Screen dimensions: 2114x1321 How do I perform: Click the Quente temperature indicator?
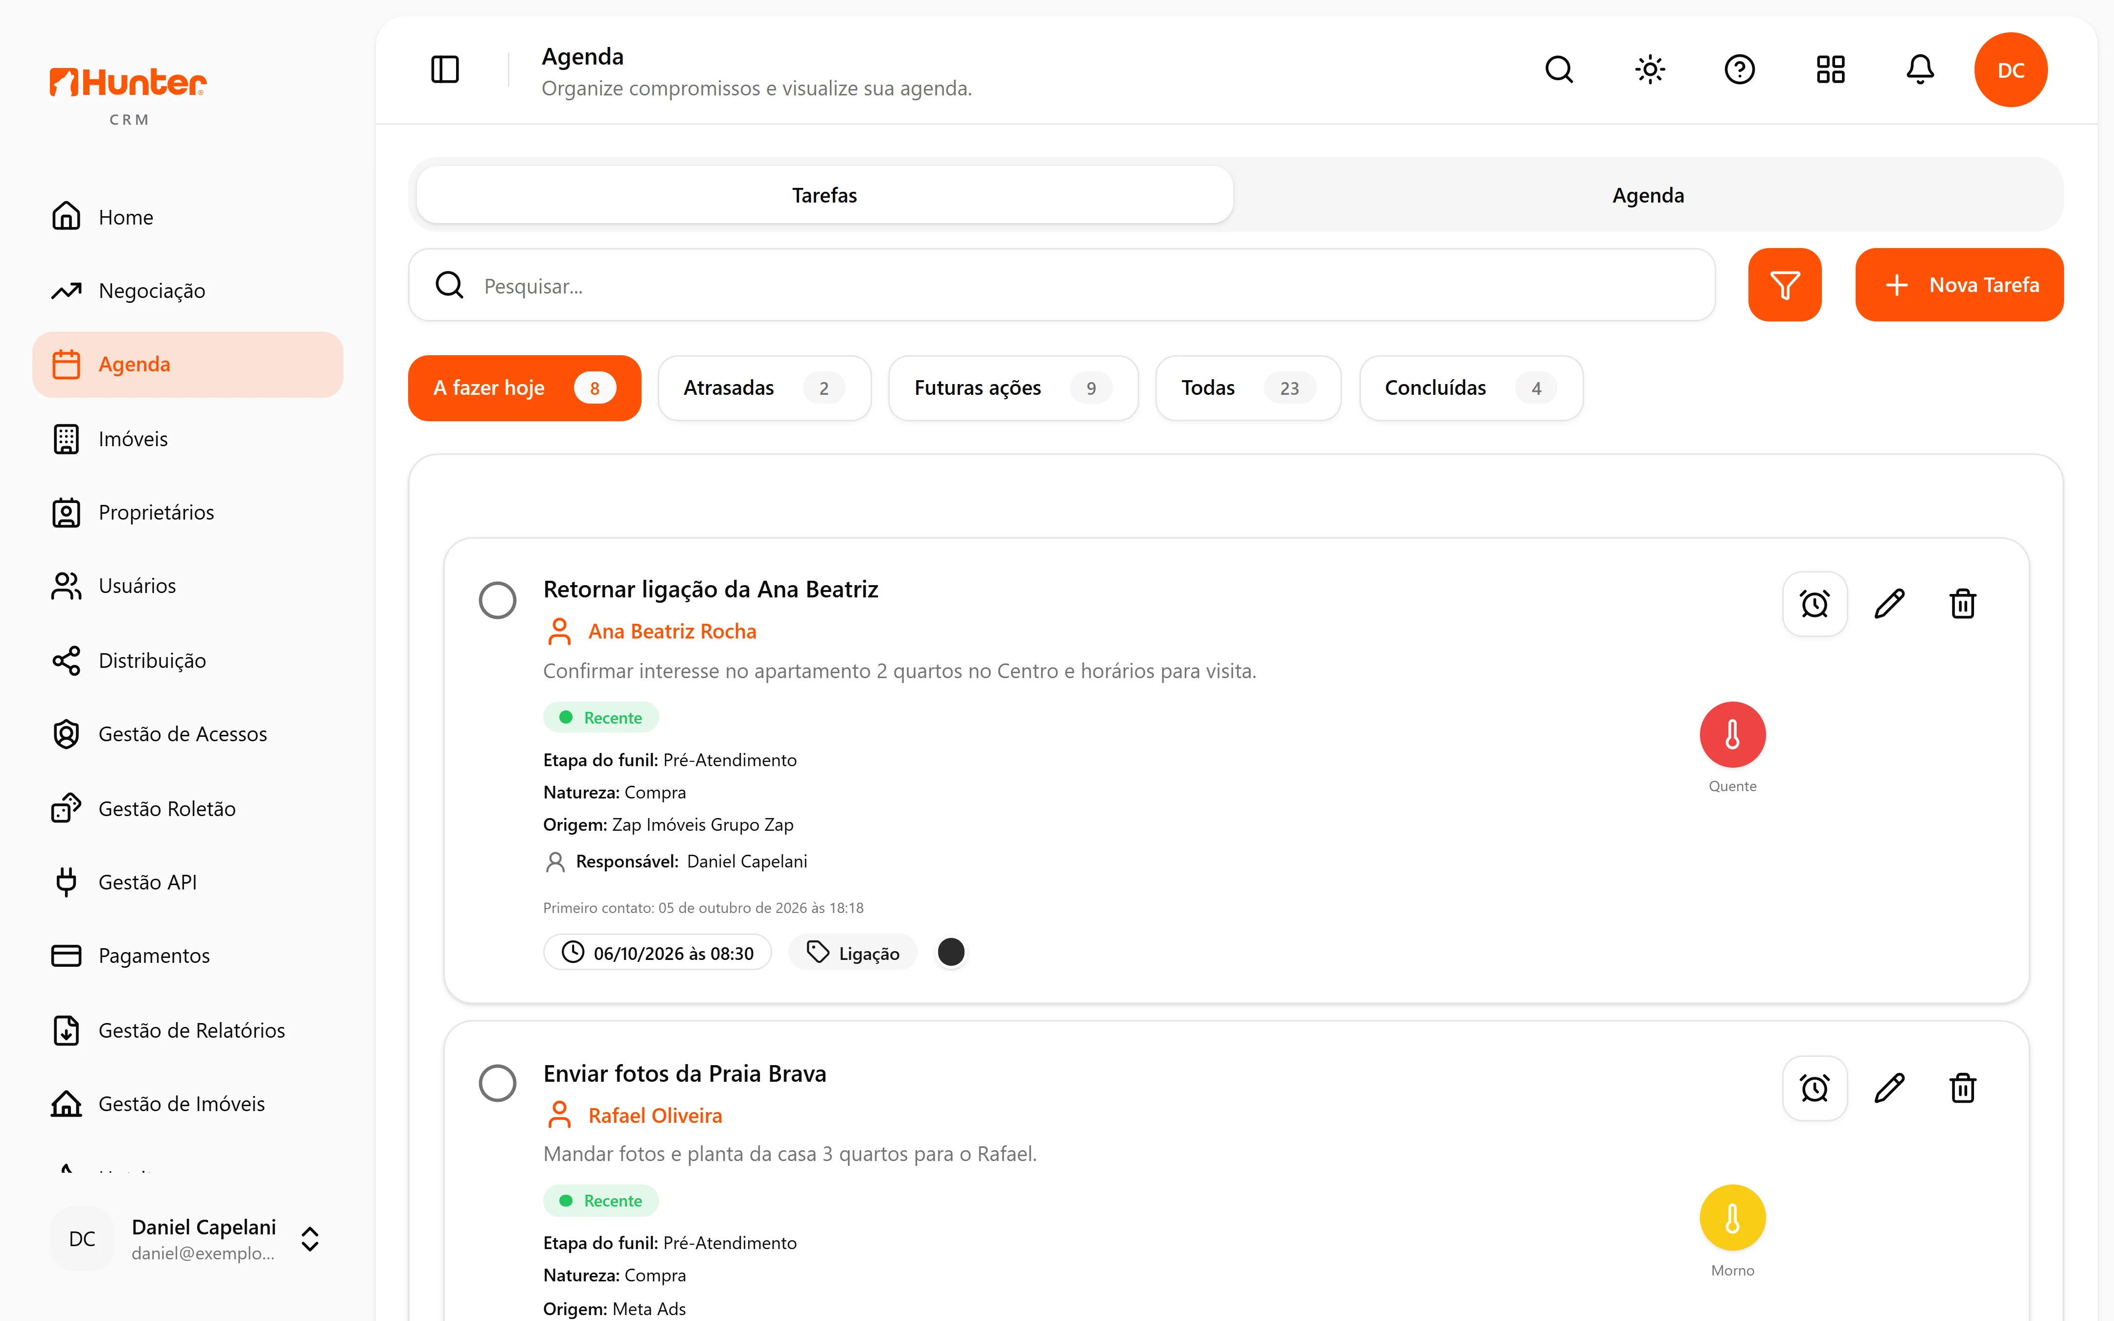(1732, 735)
